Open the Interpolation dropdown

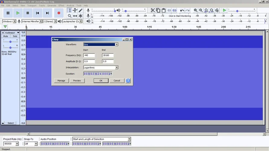pyautogui.click(x=117, y=68)
